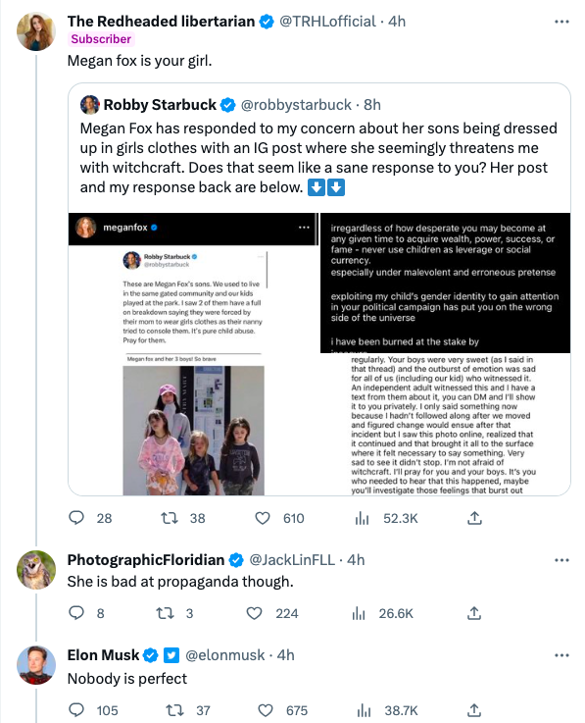Like PhotographicFloridian's reply
Screen dimensions: 585x723
click(254, 613)
